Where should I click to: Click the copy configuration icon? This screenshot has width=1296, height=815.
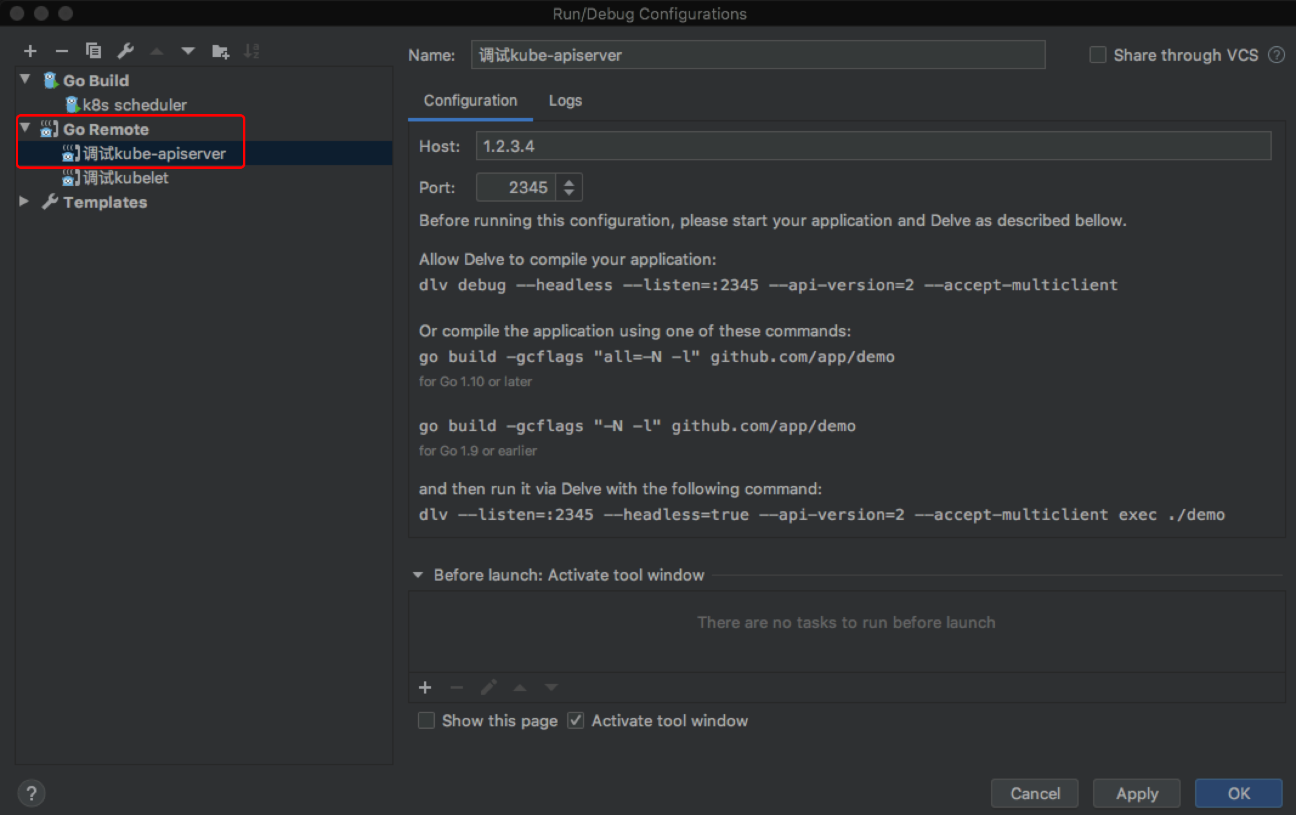(93, 51)
